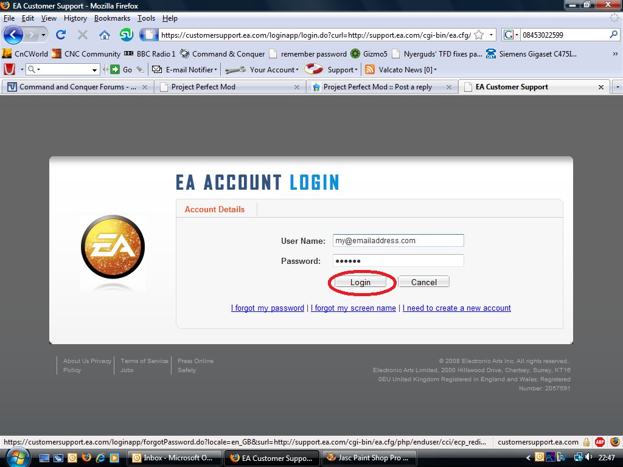Switch to Jasc Paint Shop Pro taskbar button
This screenshot has width=623, height=467.
(369, 458)
